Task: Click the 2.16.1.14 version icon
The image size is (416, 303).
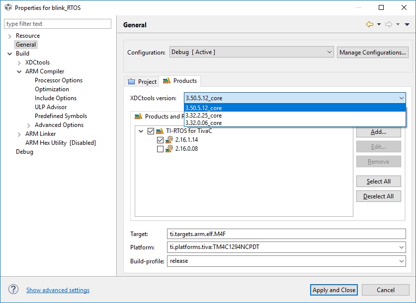Action: coord(169,140)
